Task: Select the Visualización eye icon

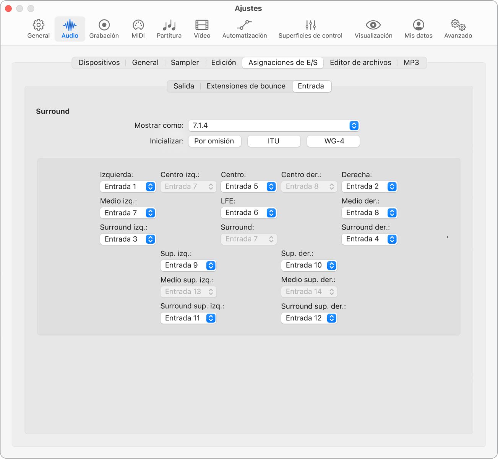Action: tap(373, 25)
